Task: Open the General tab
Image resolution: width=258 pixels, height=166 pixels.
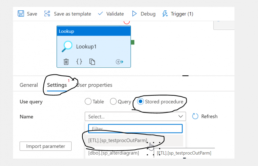Action: 29,85
